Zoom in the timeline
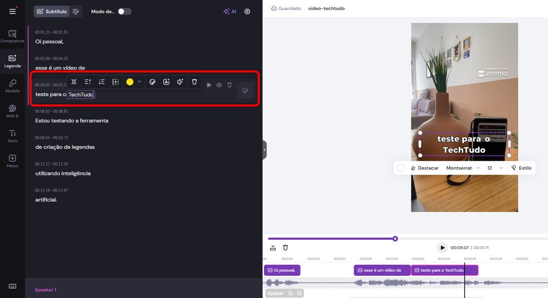Image resolution: width=548 pixels, height=298 pixels. pos(300,293)
